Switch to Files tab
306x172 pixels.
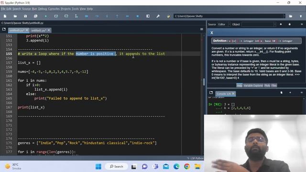(274, 86)
